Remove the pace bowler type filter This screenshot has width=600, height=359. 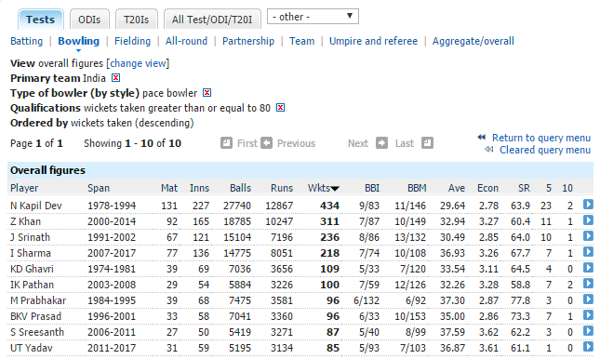[207, 93]
